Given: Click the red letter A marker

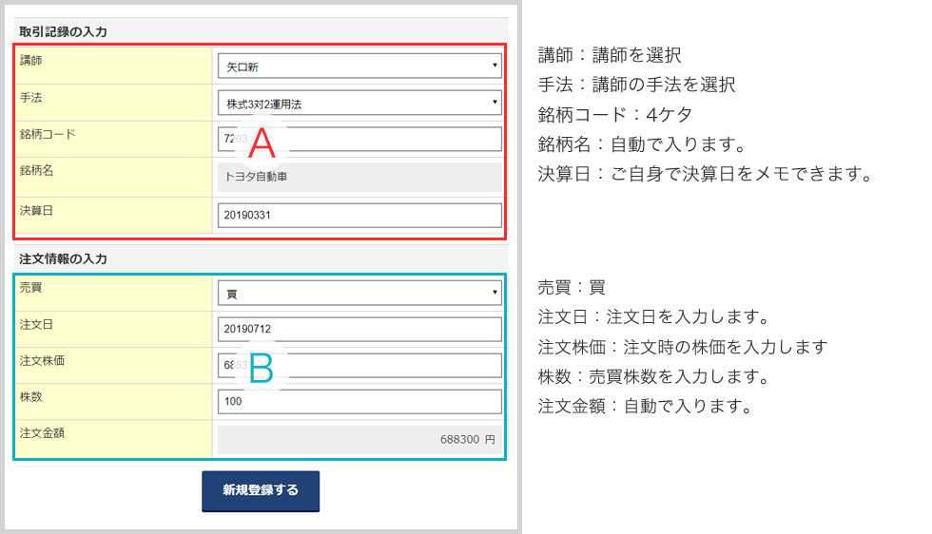Looking at the screenshot, I should [x=261, y=143].
